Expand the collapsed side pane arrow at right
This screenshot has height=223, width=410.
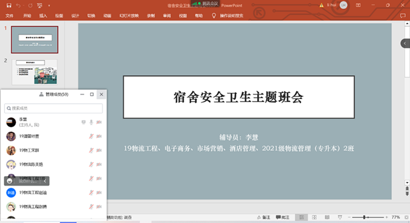coord(405,43)
